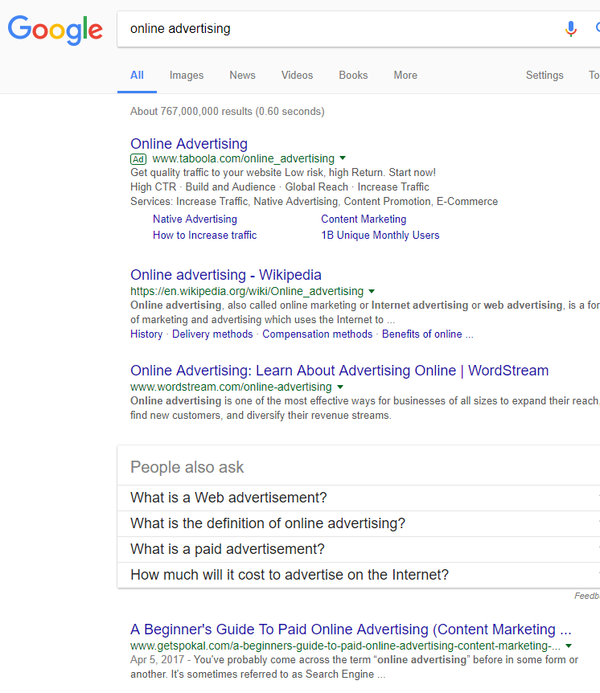Screen dimensions: 600x693
Task: Select the All tab
Action: (137, 75)
